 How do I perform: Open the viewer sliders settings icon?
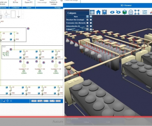[x=145, y=12]
